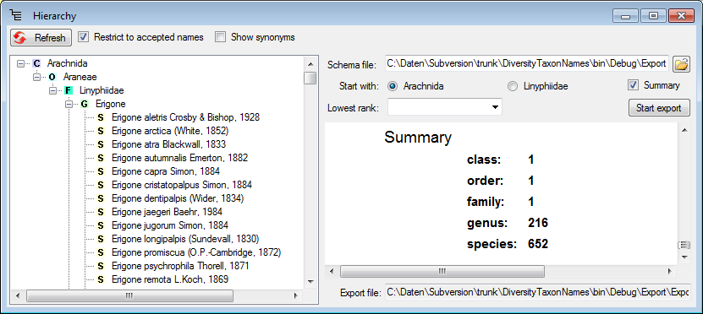Click the order icon O beside Araneae
703x314 pixels.
coord(52,78)
